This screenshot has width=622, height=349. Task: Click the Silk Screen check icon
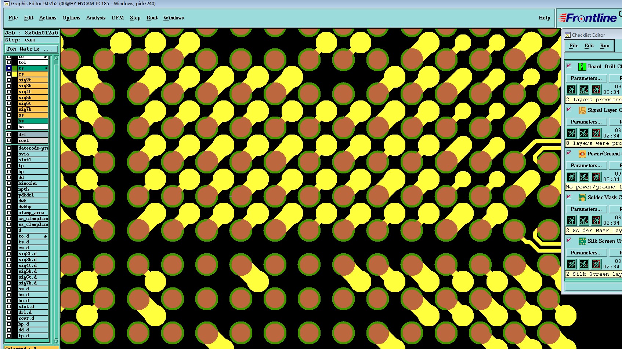tap(582, 241)
